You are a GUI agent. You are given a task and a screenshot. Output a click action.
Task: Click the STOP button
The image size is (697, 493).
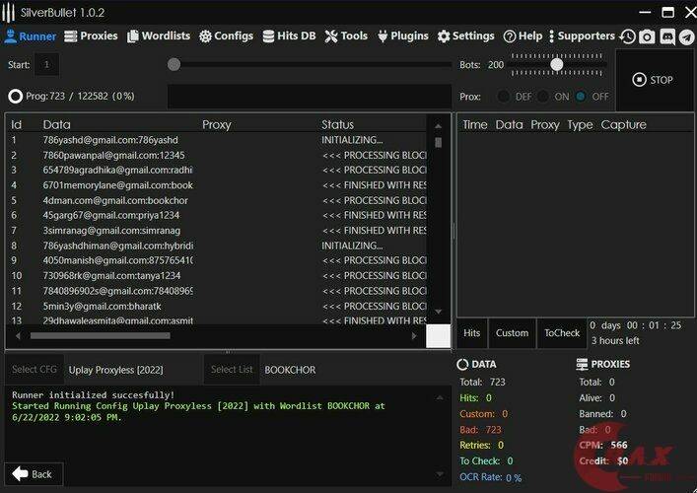click(653, 80)
